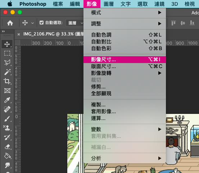Expand the 模式 submenu
This screenshot has height=173, width=199.
[125, 13]
